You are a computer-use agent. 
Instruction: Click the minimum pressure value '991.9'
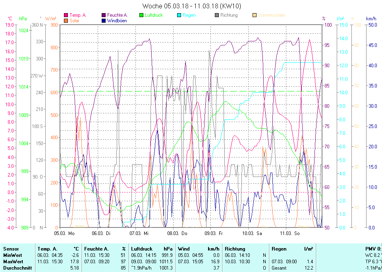click(167, 255)
